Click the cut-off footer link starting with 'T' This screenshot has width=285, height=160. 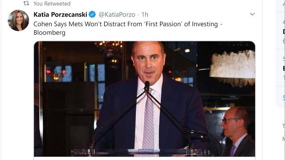pyautogui.click(x=284, y=126)
